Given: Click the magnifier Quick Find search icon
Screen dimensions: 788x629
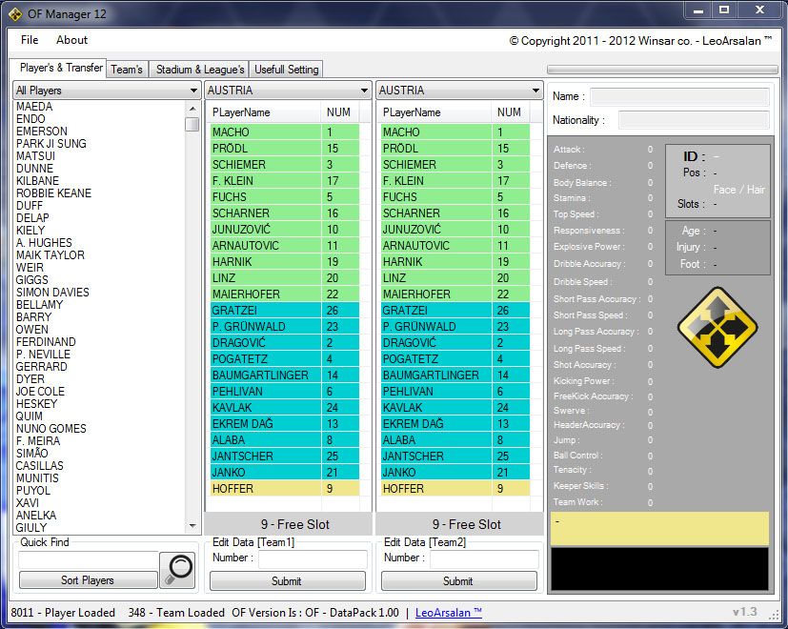Looking at the screenshot, I should (x=177, y=569).
